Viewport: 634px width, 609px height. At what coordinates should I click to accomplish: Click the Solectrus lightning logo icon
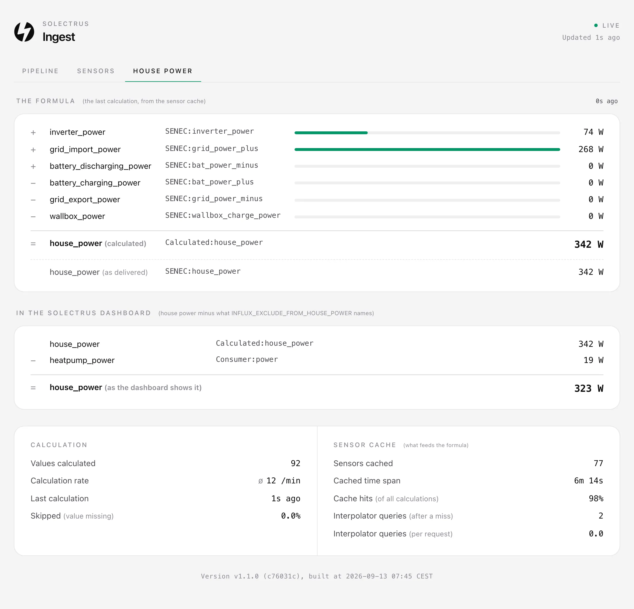click(24, 32)
